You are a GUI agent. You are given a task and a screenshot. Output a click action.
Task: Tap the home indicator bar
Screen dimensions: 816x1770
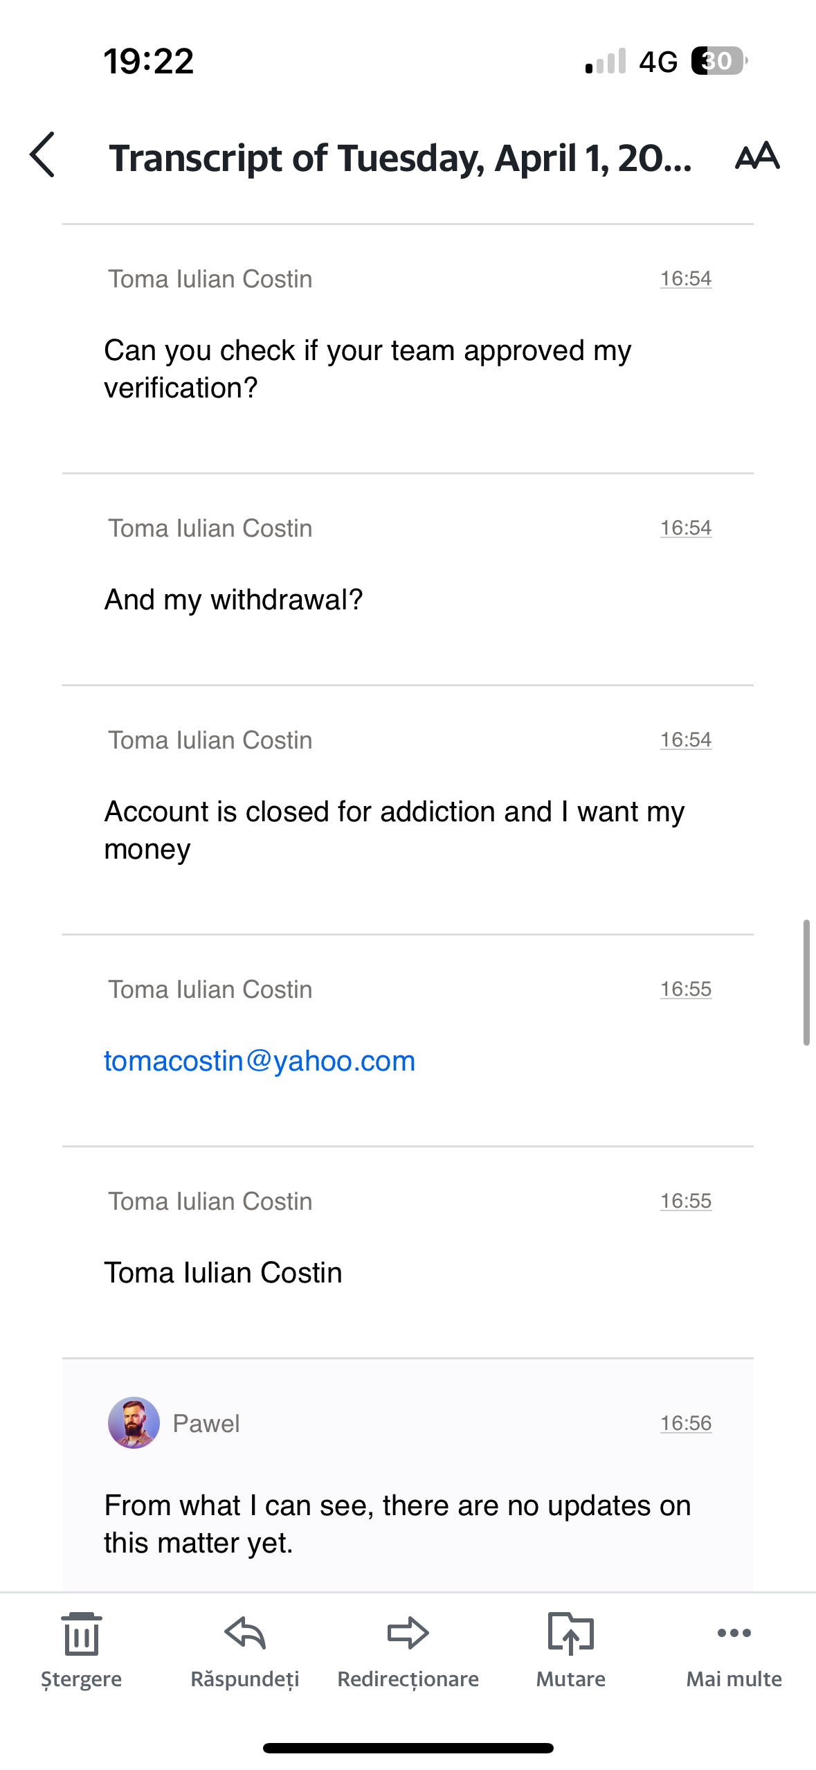click(408, 1748)
